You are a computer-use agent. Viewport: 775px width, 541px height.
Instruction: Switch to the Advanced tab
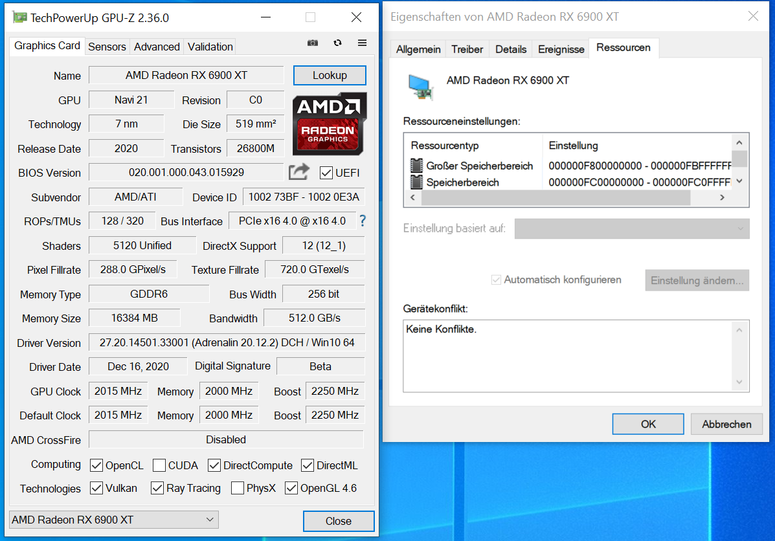tap(157, 47)
